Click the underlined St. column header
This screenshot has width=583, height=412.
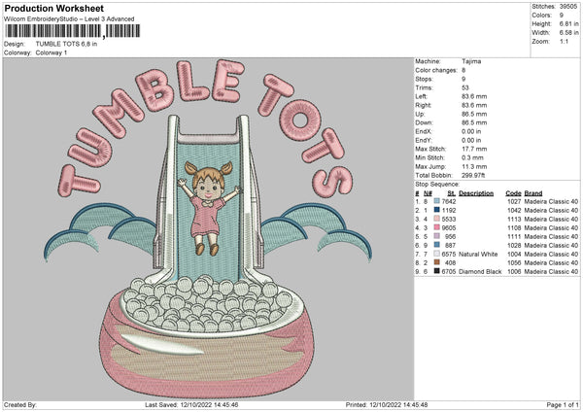point(452,193)
